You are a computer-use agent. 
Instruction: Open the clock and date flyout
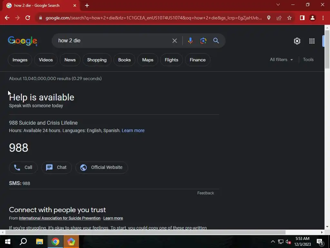pyautogui.click(x=302, y=242)
